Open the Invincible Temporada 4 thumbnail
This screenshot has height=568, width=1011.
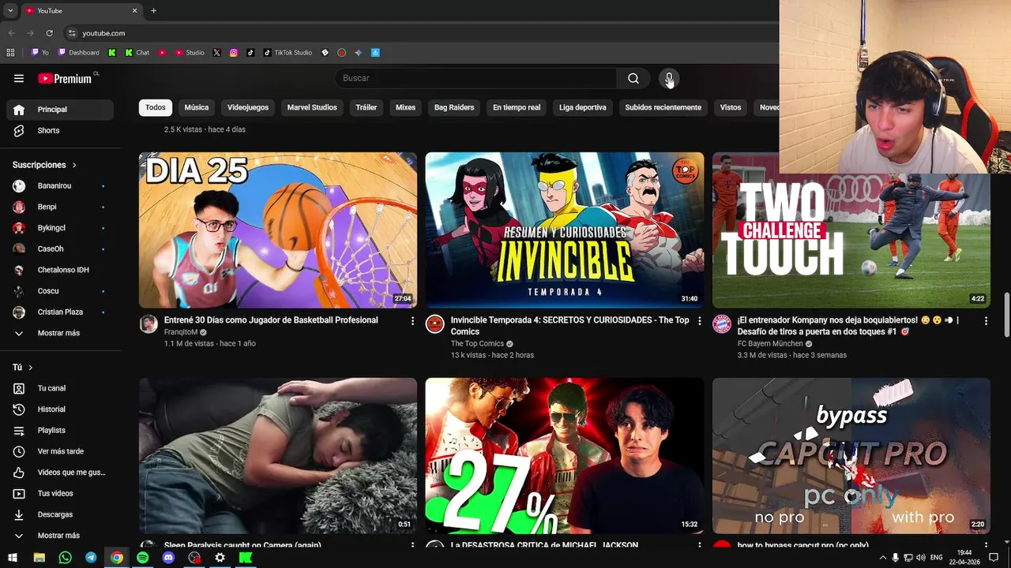[565, 230]
